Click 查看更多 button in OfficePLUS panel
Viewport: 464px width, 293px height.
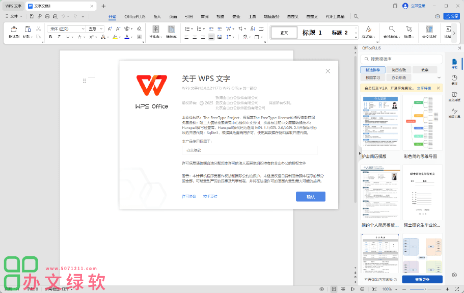(422, 279)
